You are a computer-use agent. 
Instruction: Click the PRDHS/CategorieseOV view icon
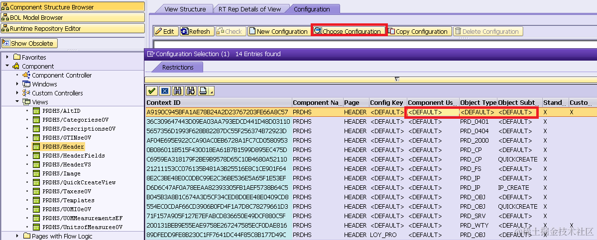36,120
